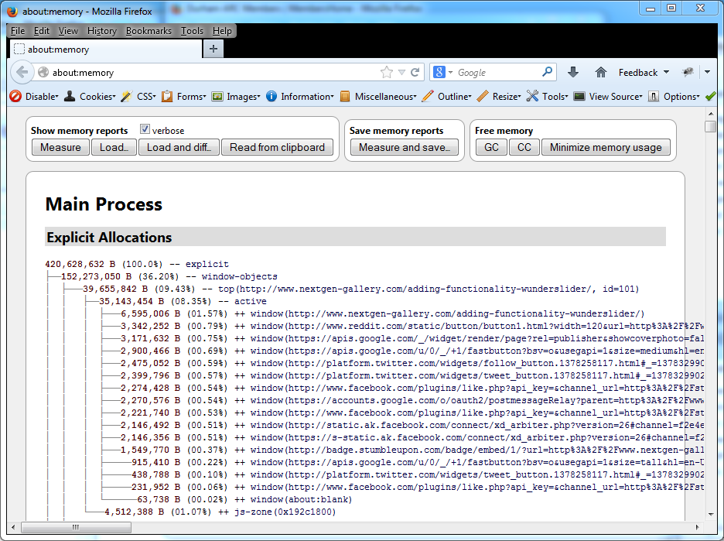The width and height of the screenshot is (724, 541).
Task: Click the Forms clipboard icon
Action: click(x=167, y=96)
